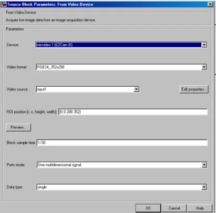Open the Video source dropdown arrow
Image resolution: width=216 pixels, height=213 pixels.
click(x=137, y=89)
